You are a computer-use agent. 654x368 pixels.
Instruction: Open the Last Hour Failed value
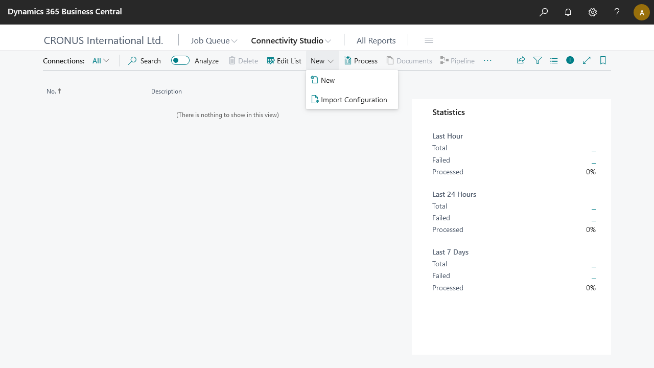pyautogui.click(x=594, y=160)
